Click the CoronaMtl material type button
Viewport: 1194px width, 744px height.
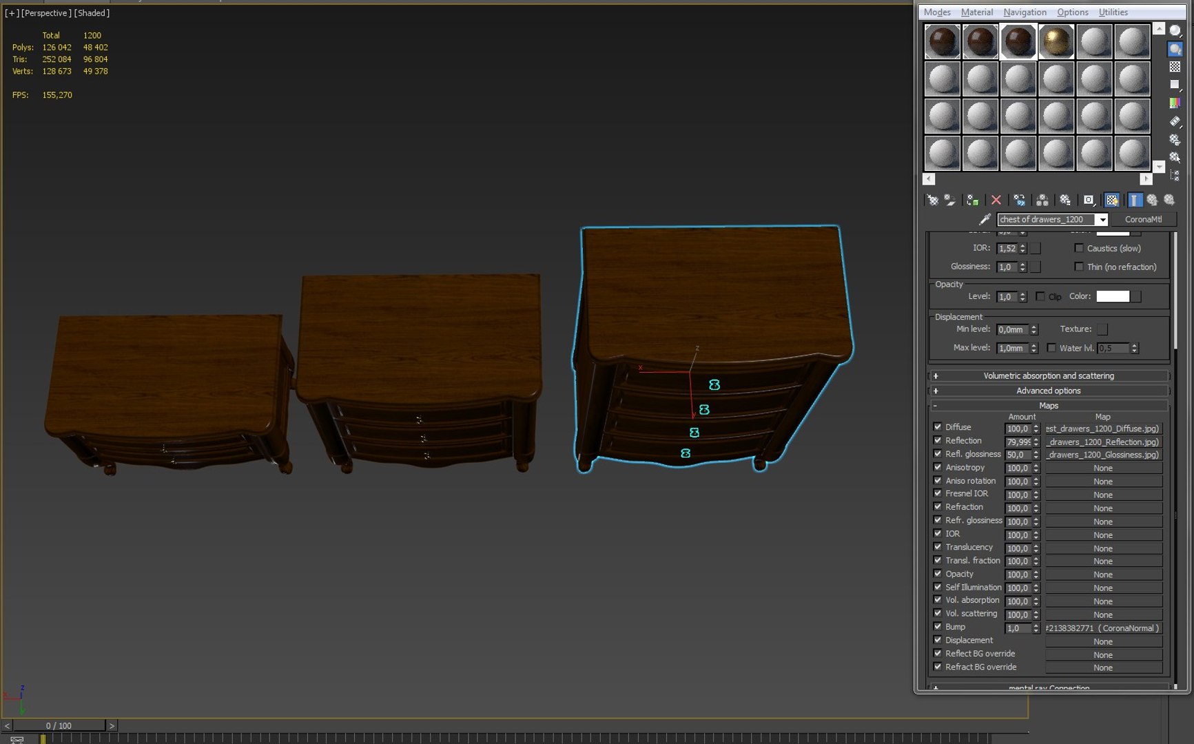1143,220
